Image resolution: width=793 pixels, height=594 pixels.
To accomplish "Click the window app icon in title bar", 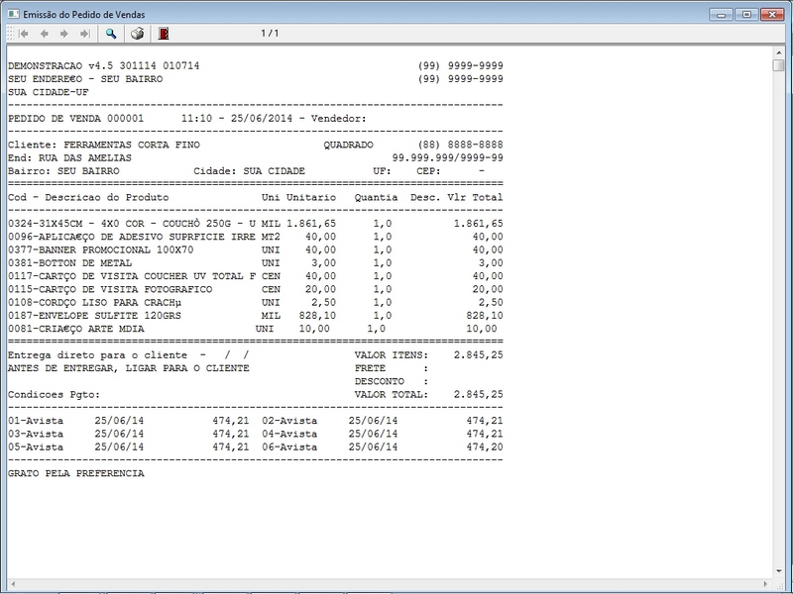I will 13,14.
